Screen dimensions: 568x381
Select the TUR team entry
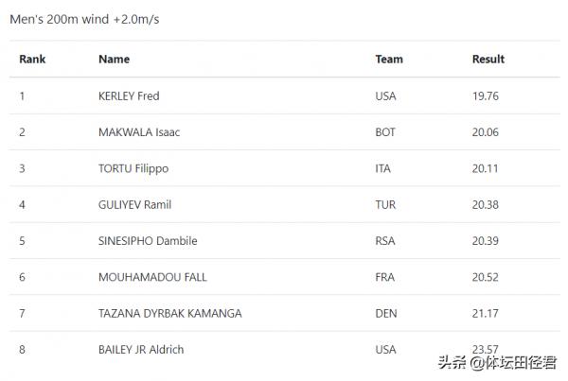[385, 204]
